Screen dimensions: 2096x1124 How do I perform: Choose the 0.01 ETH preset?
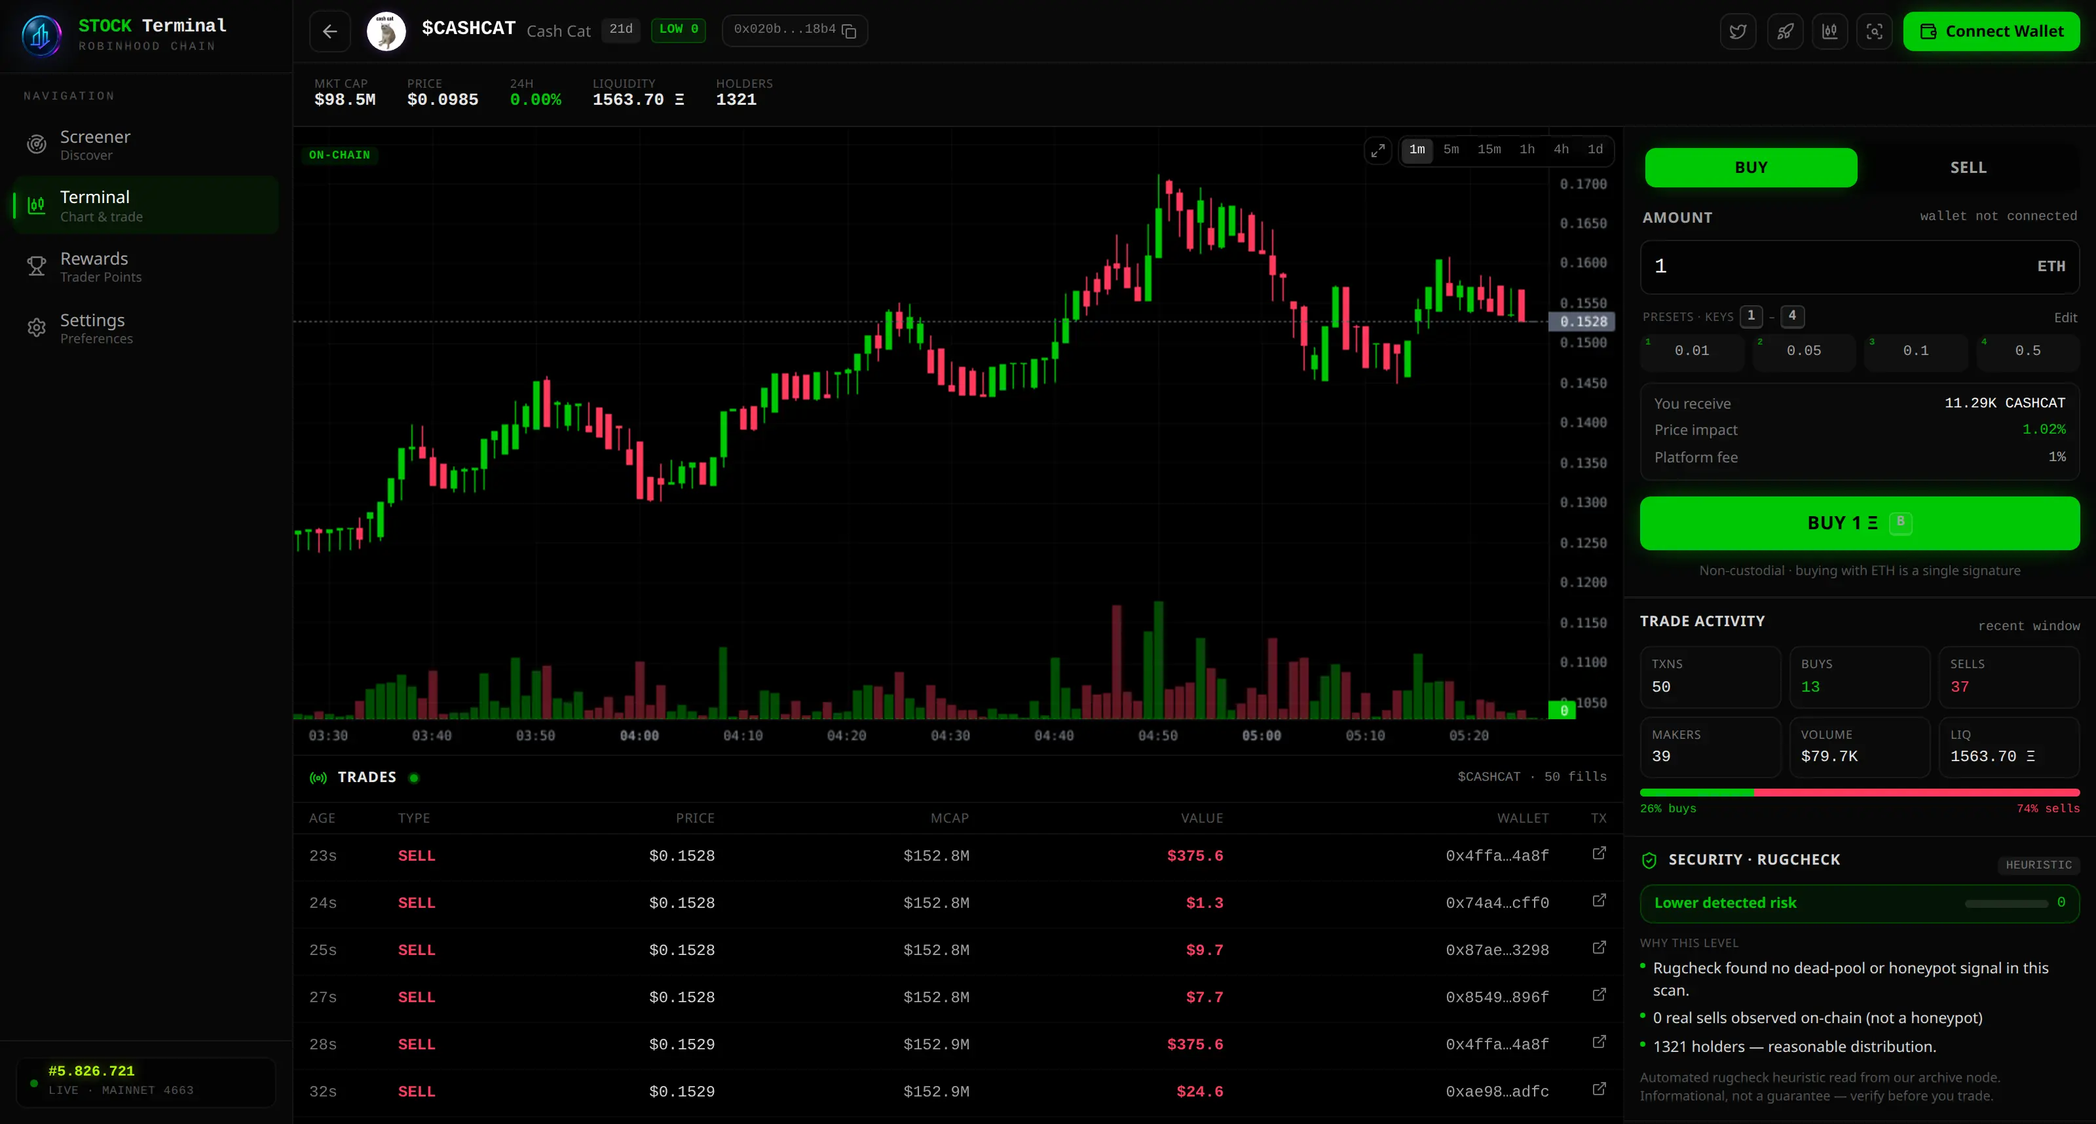click(x=1692, y=351)
